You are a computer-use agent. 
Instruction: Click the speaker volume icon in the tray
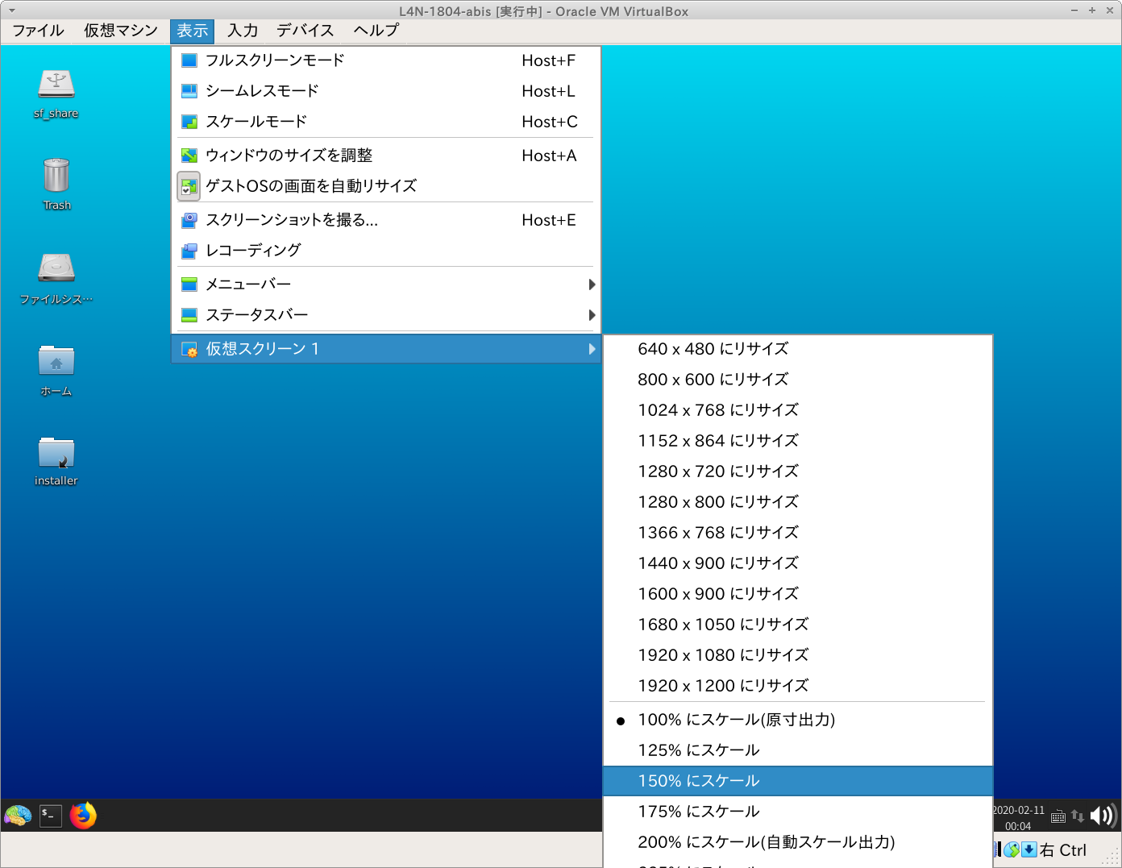click(1101, 816)
